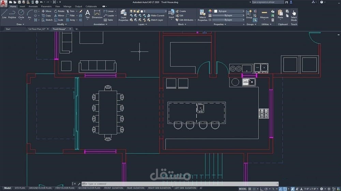Click the Plot printer icon in quick access toolbar
This screenshot has width=341, height=191.
coord(37,2)
